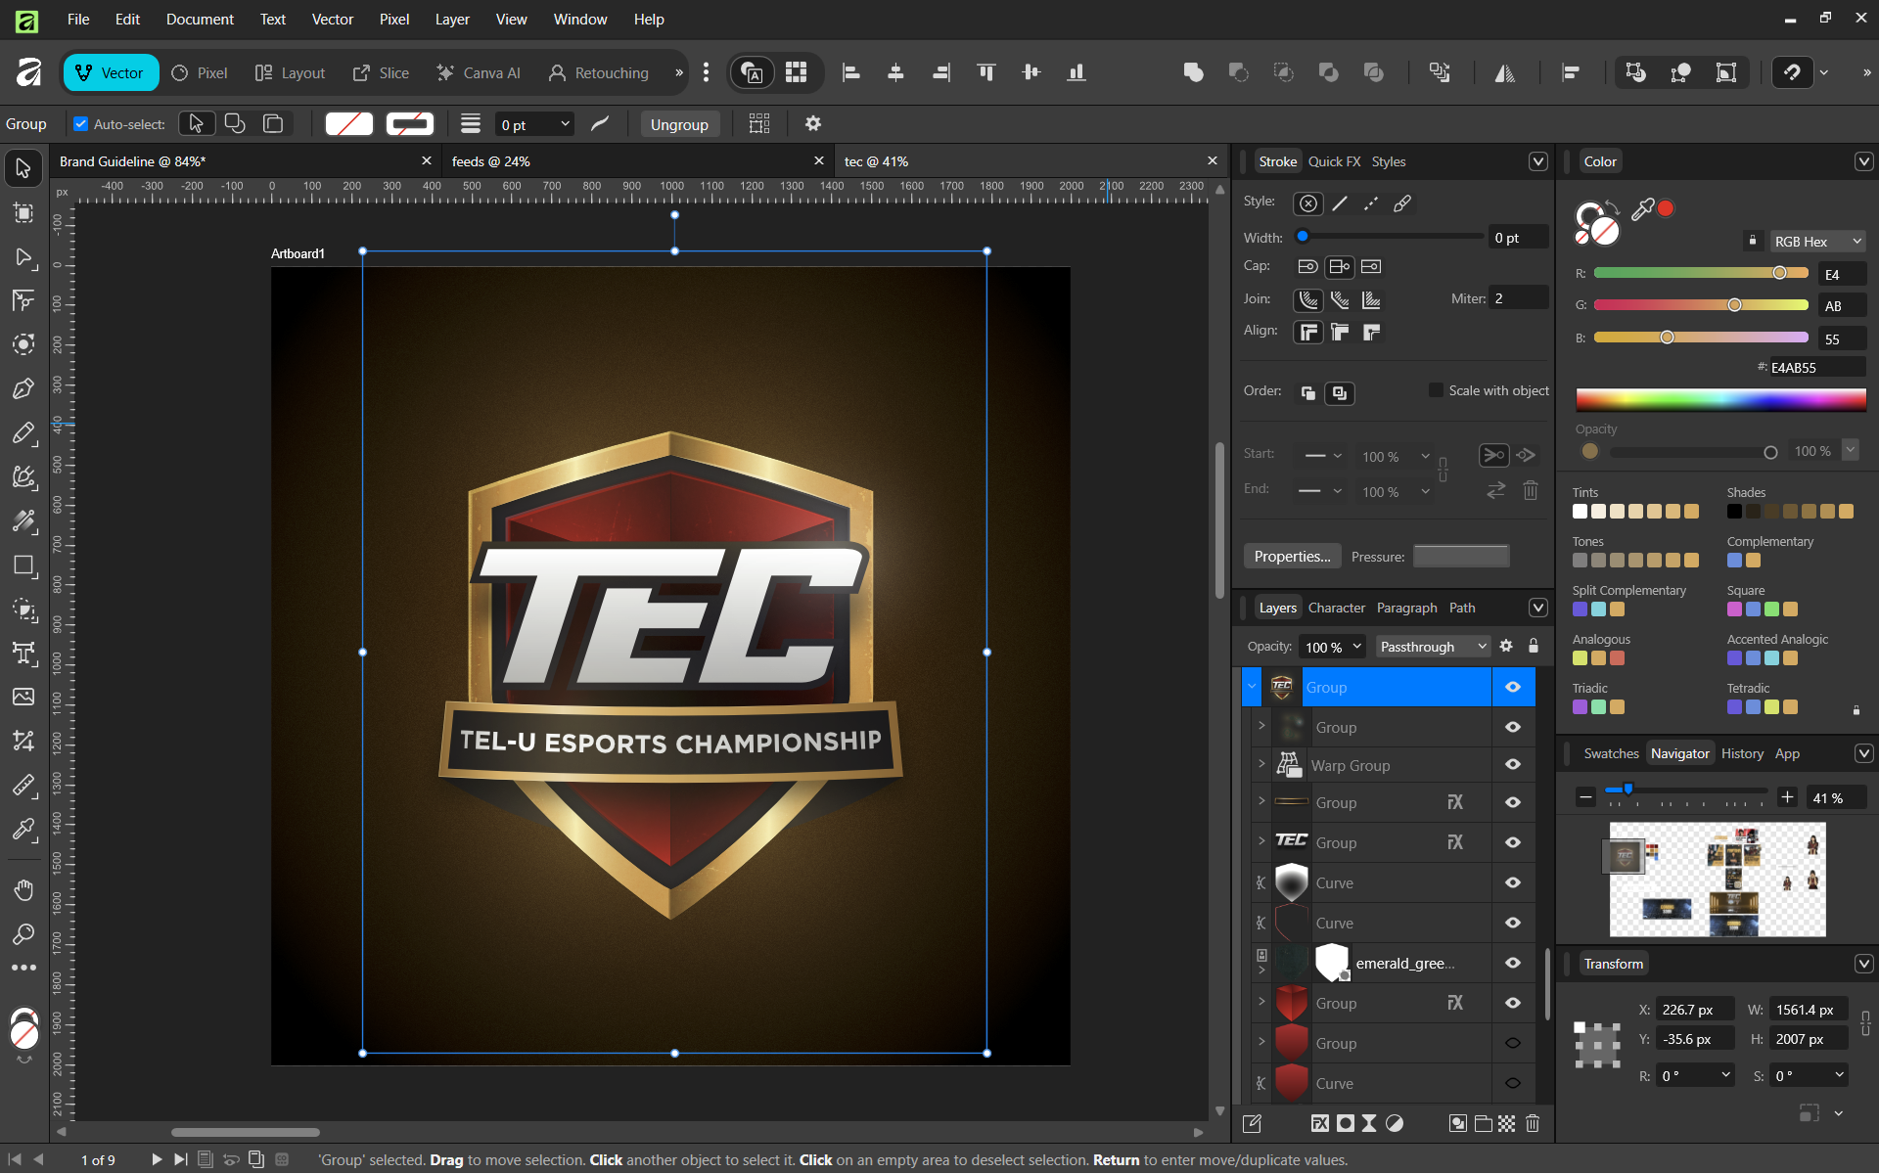Open the layer Opacity 100 % dropdown
This screenshot has height=1174, width=1879.
coord(1356,647)
